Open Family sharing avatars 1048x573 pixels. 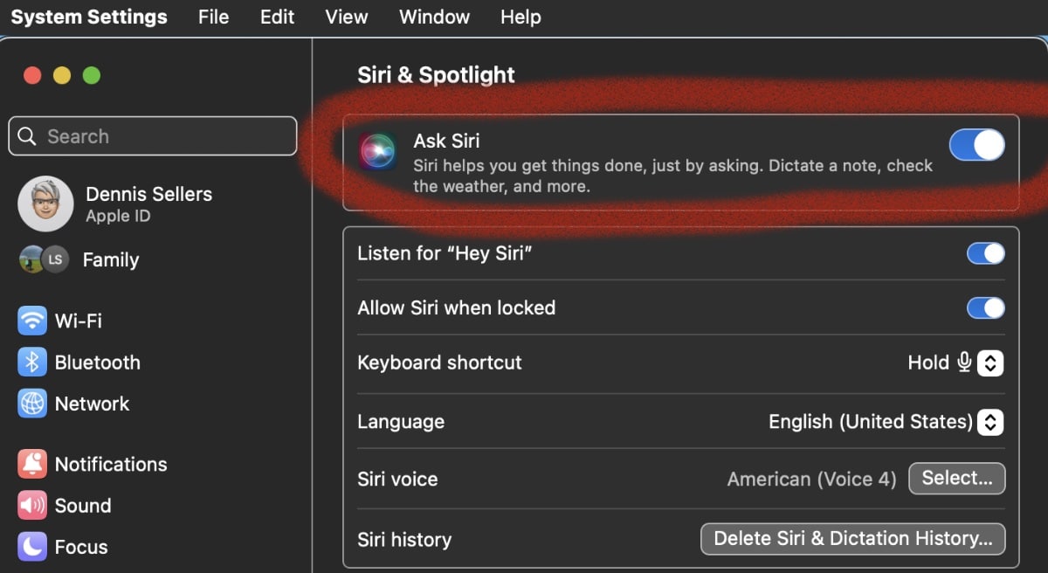pyautogui.click(x=44, y=259)
